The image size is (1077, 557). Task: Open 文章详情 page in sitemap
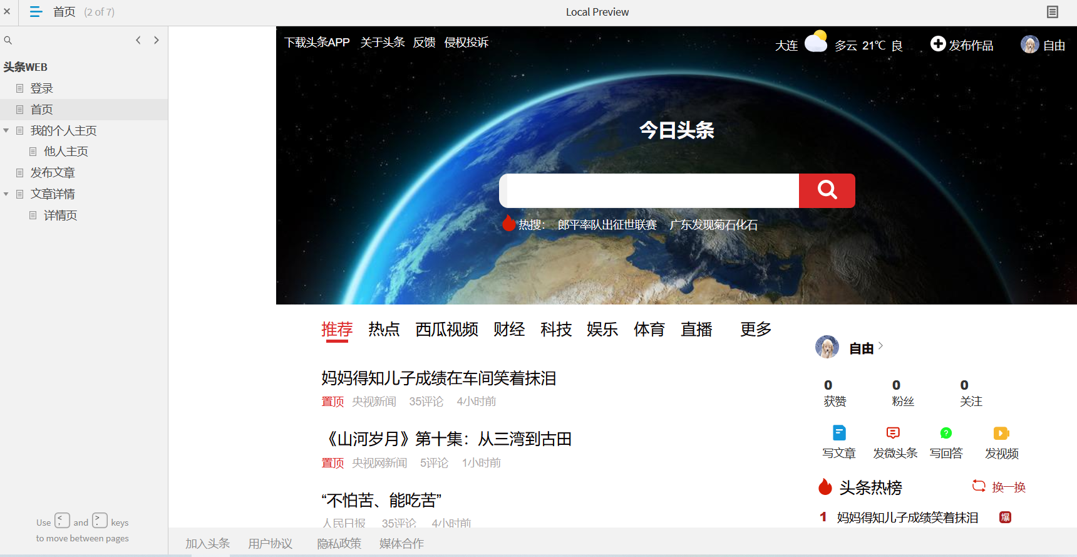53,194
